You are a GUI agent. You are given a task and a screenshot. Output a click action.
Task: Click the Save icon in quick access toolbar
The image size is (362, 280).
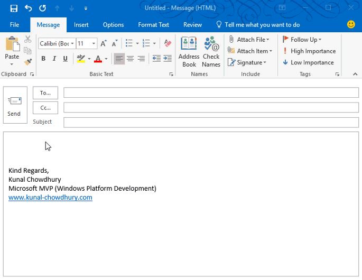pos(14,8)
